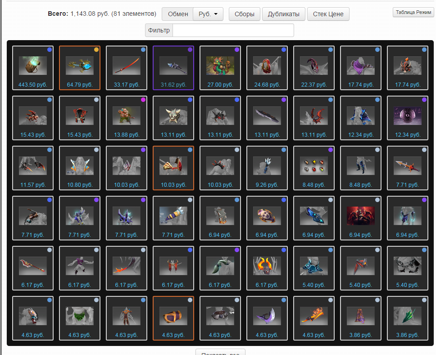Click the Дубликаты button
The width and height of the screenshot is (436, 355).
[284, 14]
